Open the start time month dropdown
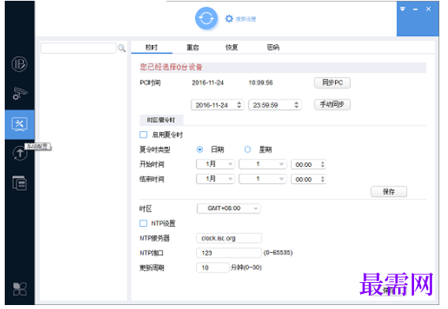 (x=215, y=164)
